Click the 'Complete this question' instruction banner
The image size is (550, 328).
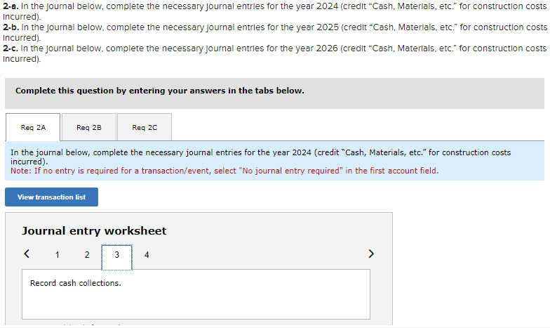click(159, 91)
